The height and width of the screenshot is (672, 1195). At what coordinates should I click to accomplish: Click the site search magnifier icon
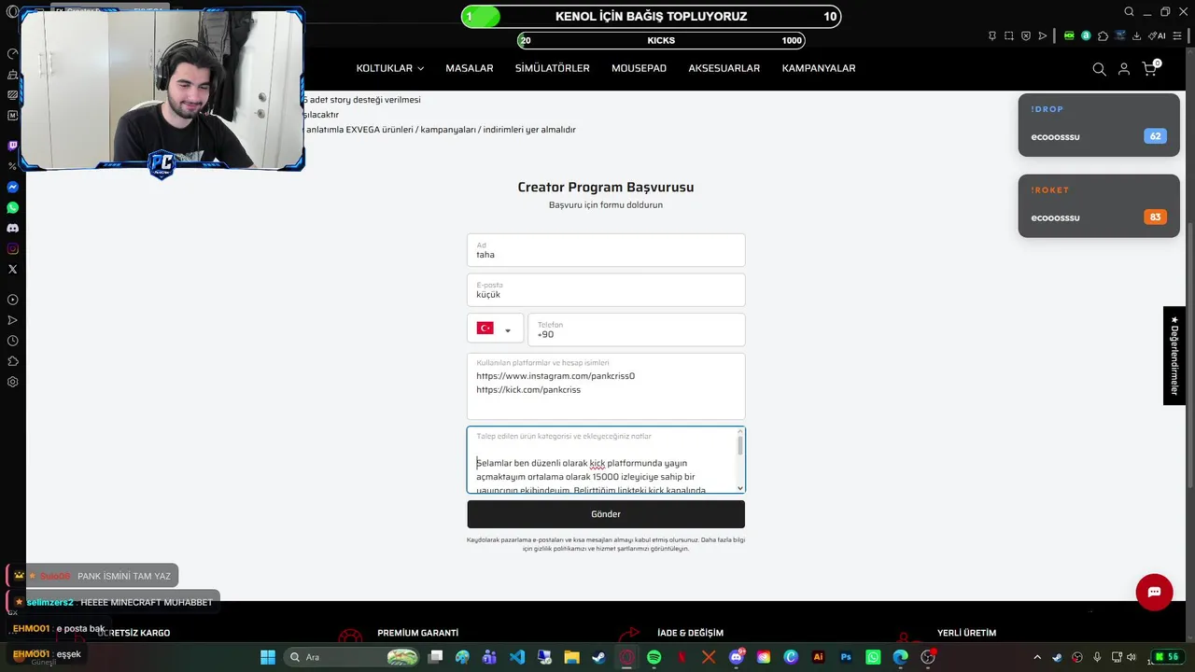(1099, 69)
